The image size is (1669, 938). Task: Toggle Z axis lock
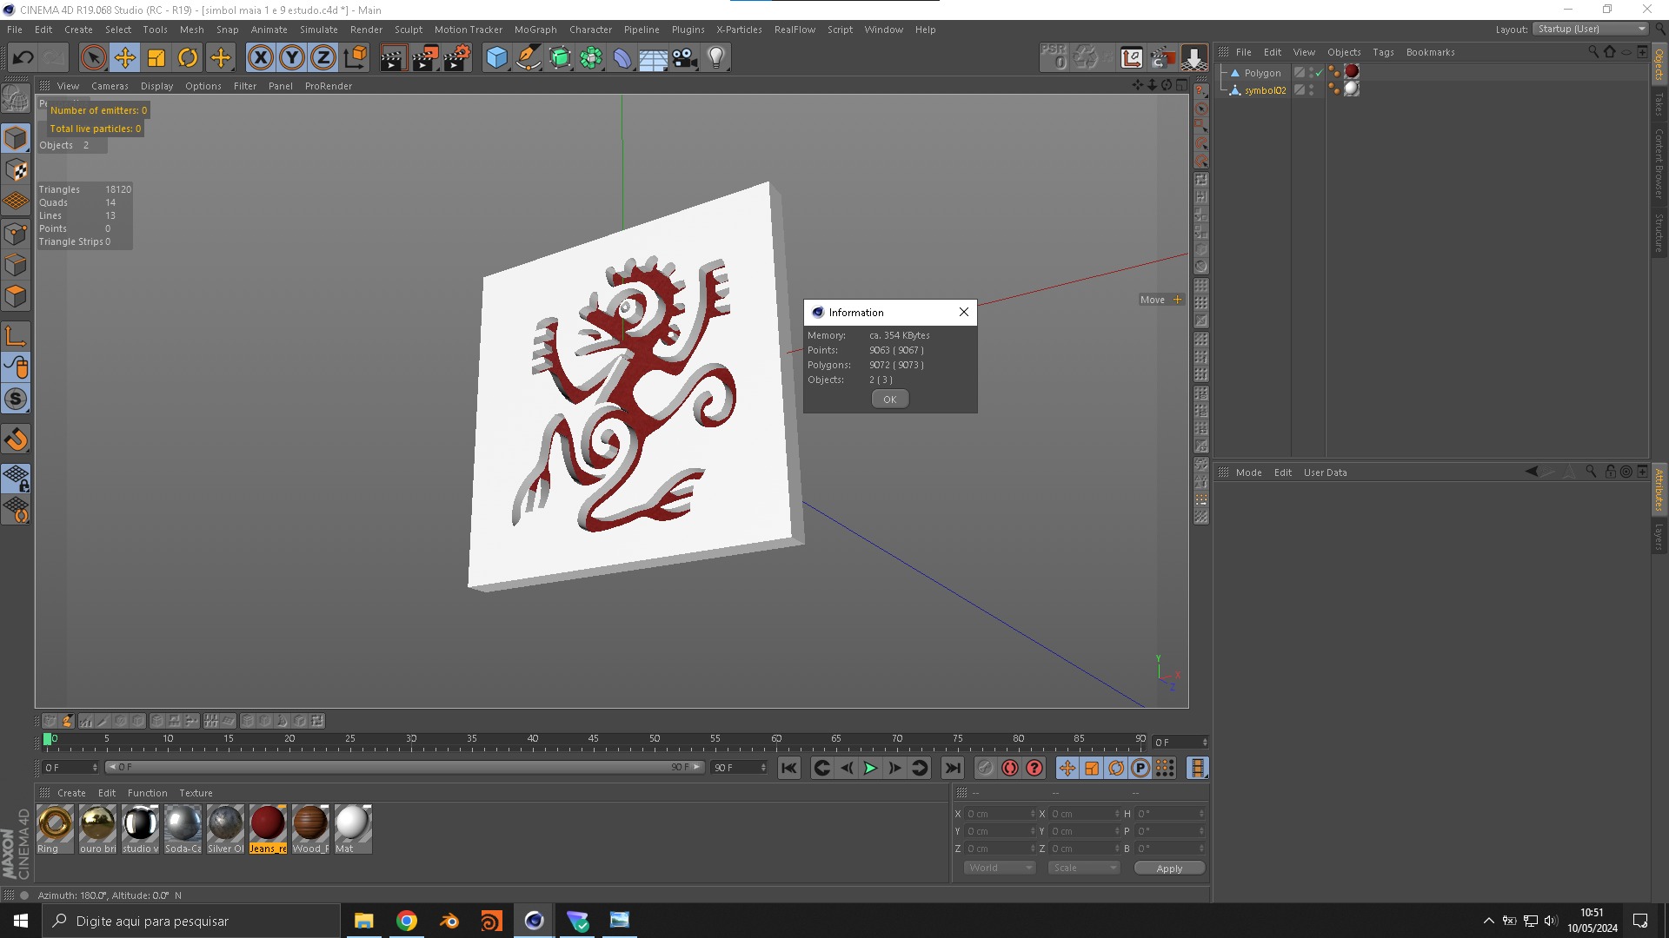coord(322,58)
